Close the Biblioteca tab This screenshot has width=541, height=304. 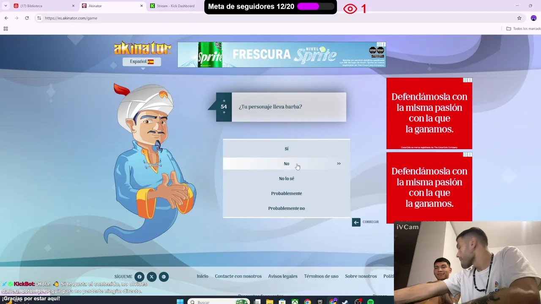(73, 6)
